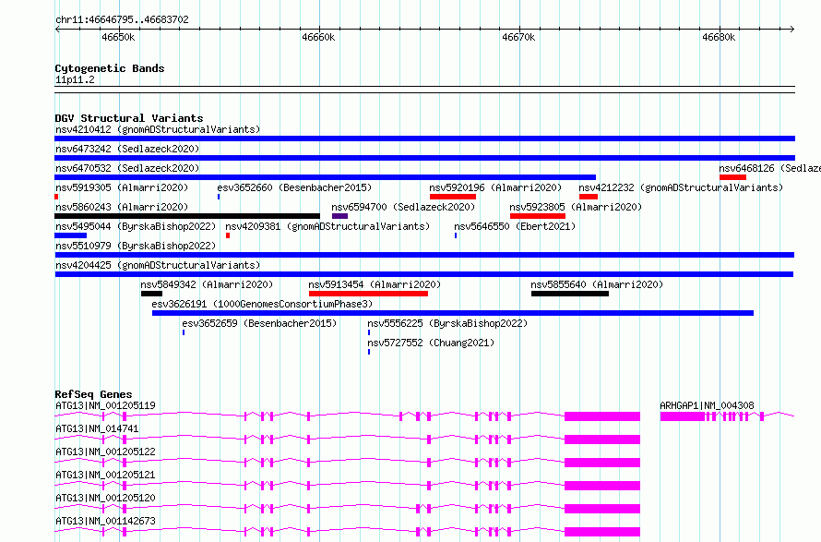821x542 pixels.
Task: Select nsv5923805 Almarri2020 variant label
Action: pos(576,207)
